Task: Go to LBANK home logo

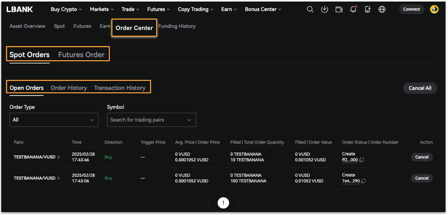Action: 20,9
